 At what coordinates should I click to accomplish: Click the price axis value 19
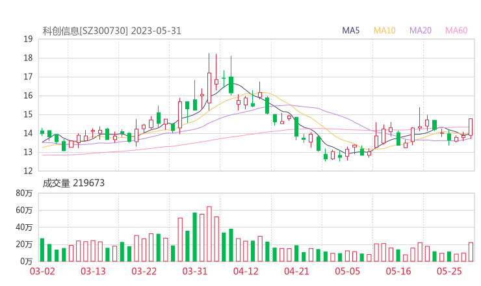tap(28, 39)
